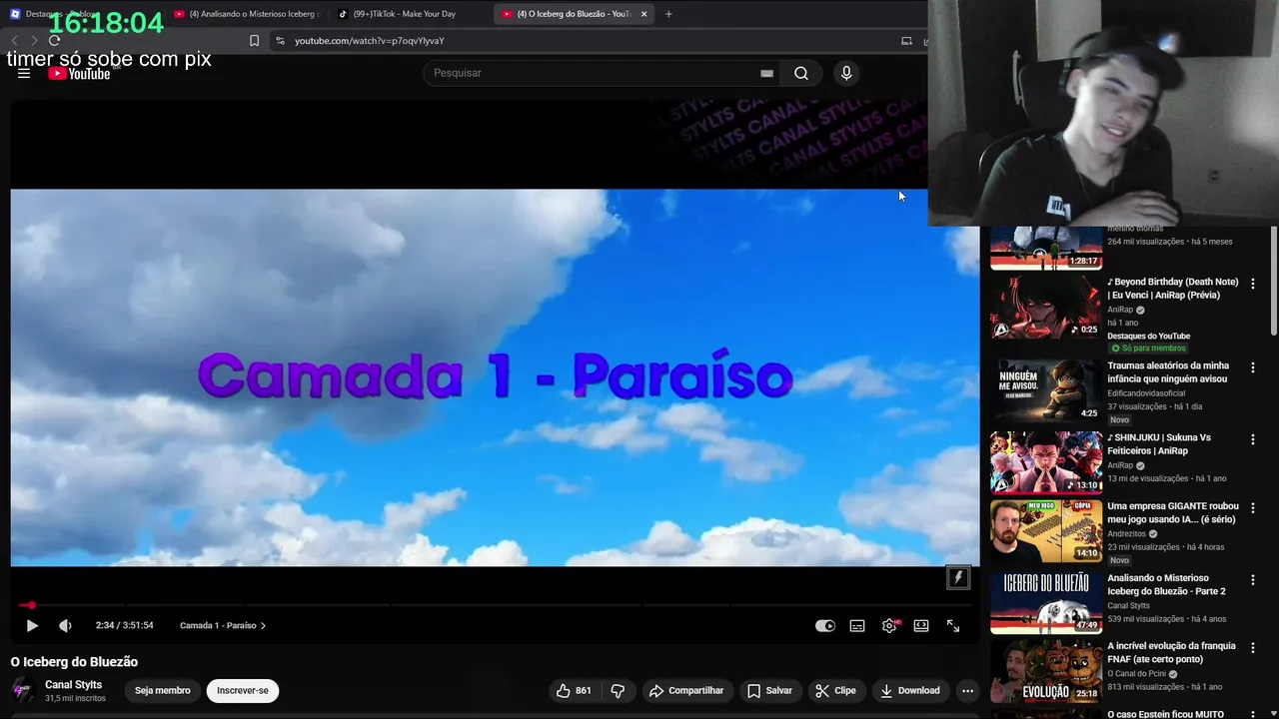This screenshot has width=1279, height=719.
Task: Open Analisando o Misterioso Iceberg Parte 2 thumbnail
Action: click(x=1046, y=602)
